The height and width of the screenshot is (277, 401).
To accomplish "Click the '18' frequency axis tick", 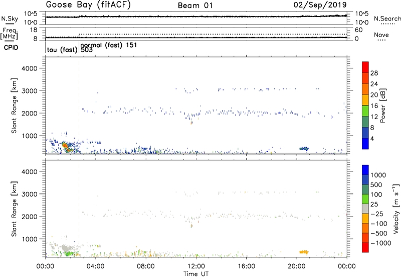I will [x=34, y=30].
